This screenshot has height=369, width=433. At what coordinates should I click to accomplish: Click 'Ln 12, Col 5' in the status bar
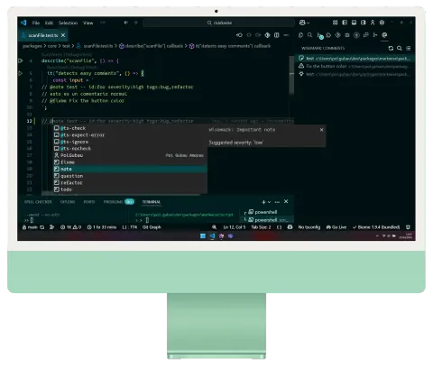click(x=235, y=227)
